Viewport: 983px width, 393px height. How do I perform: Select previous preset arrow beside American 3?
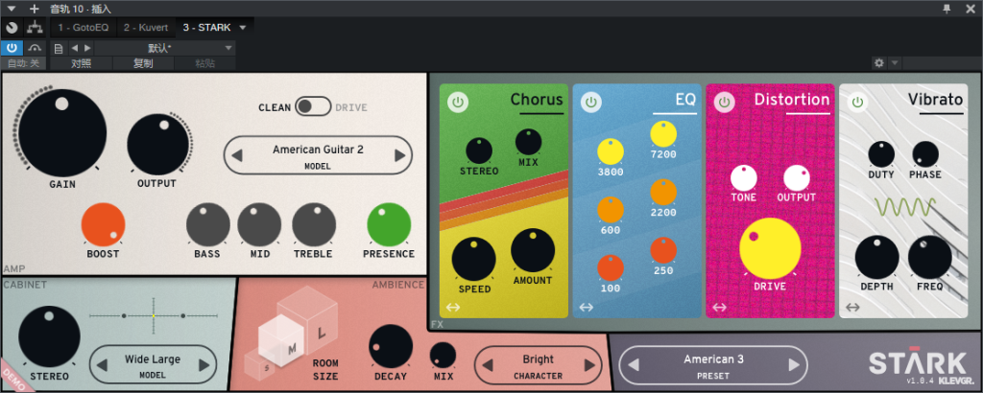[633, 365]
